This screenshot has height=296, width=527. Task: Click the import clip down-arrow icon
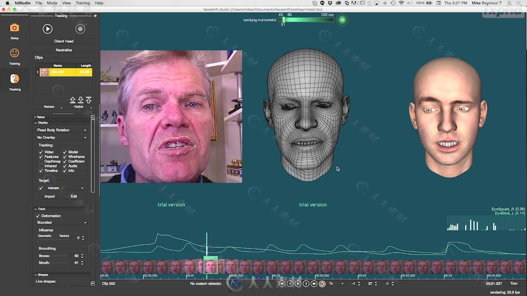pos(81,100)
